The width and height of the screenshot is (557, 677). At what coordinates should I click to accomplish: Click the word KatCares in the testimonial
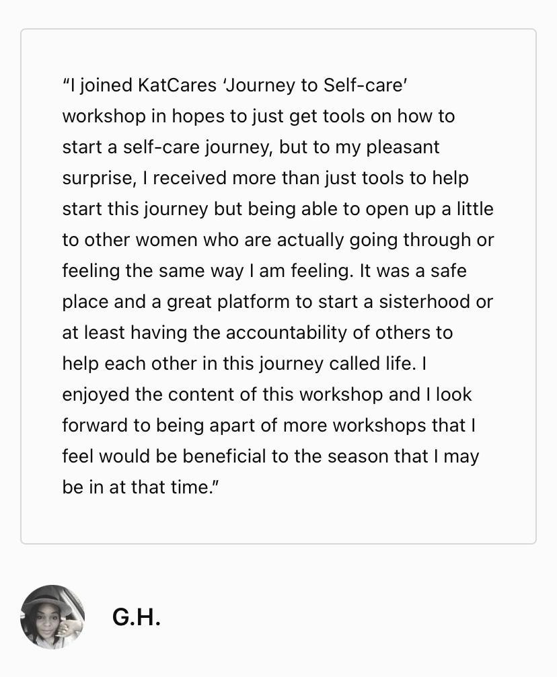click(x=178, y=85)
